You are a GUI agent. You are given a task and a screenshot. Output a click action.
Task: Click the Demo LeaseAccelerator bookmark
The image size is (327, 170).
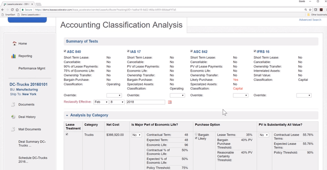coord(29,15)
